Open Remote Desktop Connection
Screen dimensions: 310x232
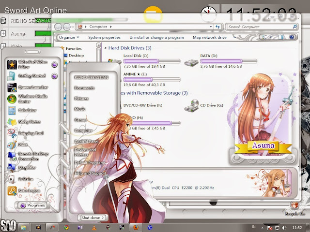(28, 157)
